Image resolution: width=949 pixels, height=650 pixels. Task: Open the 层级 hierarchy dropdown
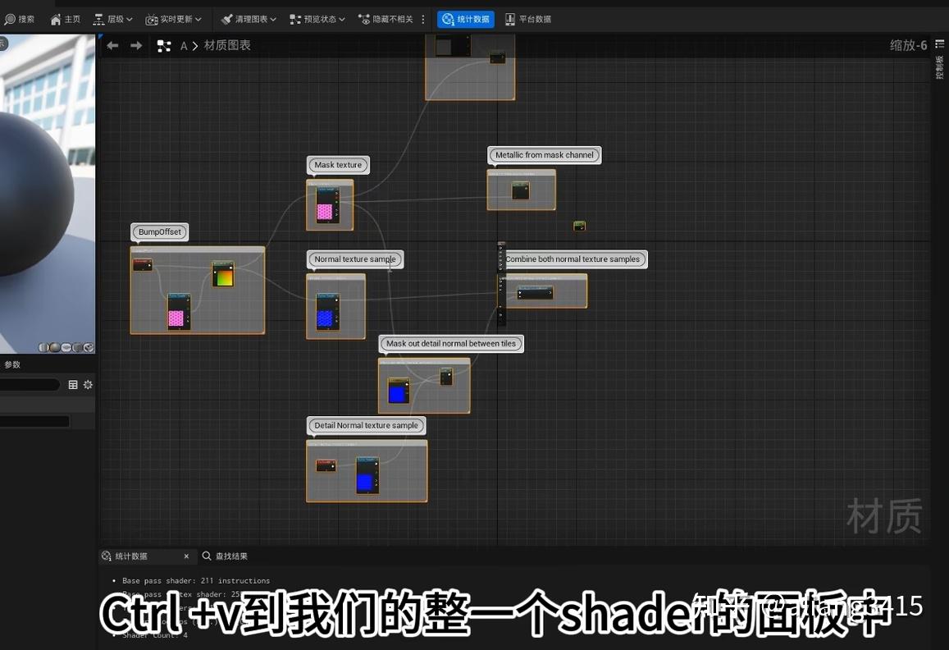click(113, 19)
